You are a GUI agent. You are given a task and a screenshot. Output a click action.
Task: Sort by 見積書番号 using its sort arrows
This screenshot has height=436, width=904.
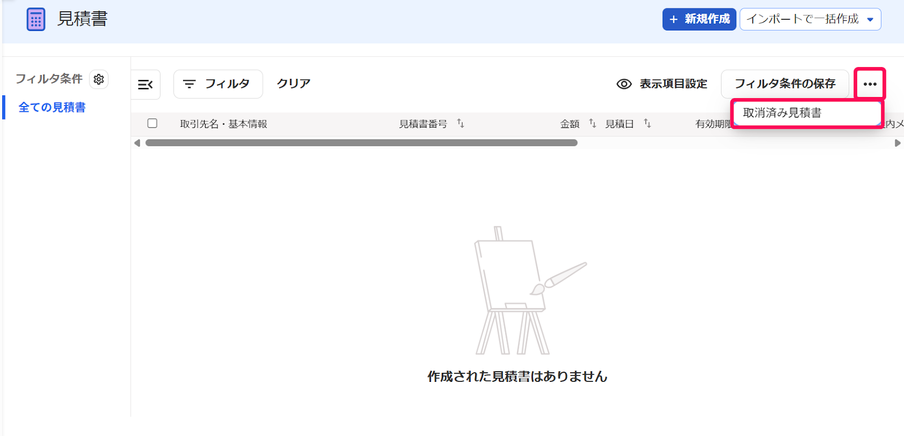pos(460,124)
